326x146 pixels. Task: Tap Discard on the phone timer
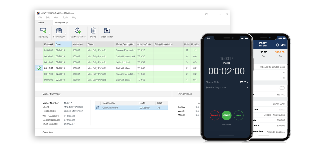click(x=214, y=115)
